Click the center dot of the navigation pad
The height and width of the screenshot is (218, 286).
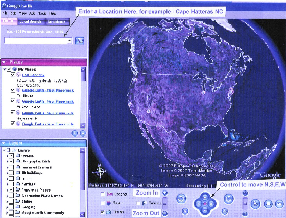(x=205, y=204)
